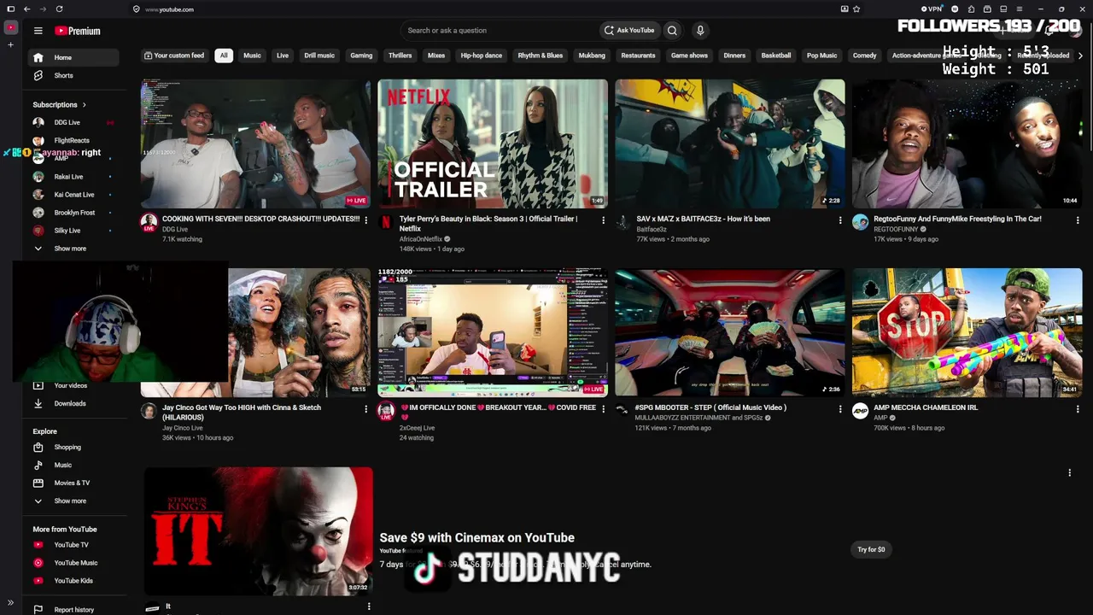The image size is (1093, 615).
Task: Open the AMP stop sign video thumbnail
Action: pyautogui.click(x=967, y=332)
